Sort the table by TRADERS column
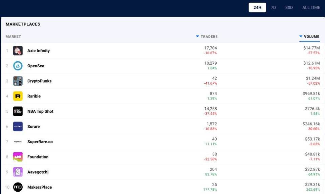The height and width of the screenshot is (194, 325). click(207, 37)
